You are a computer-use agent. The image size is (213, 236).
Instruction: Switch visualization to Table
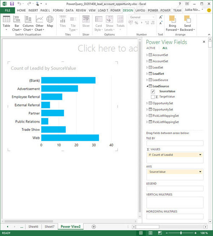(6, 23)
